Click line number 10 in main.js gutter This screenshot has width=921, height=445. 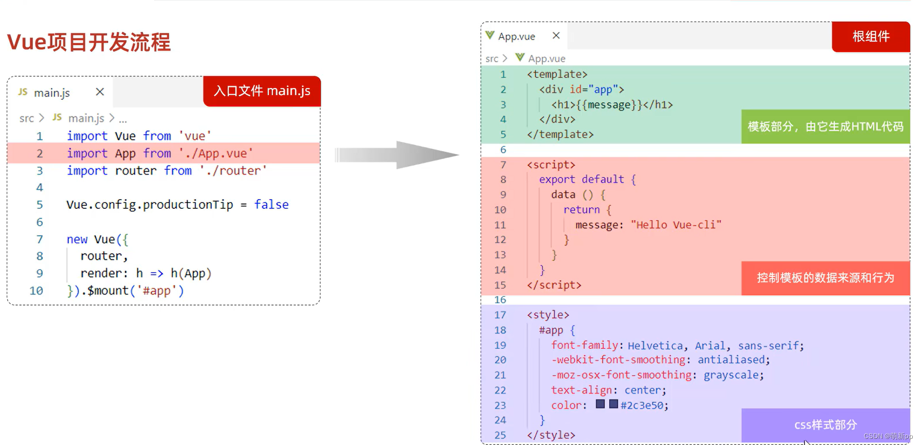click(x=36, y=291)
